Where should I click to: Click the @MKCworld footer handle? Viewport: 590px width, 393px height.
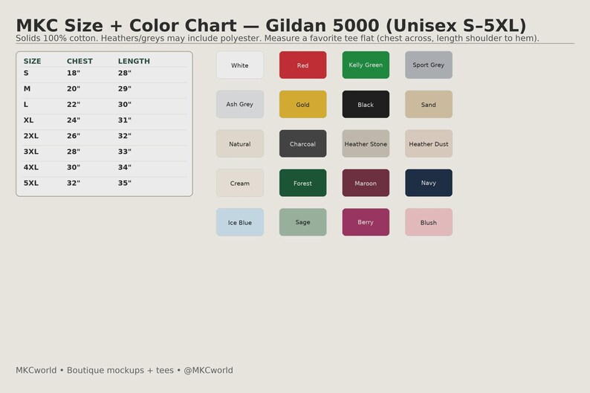coord(208,370)
